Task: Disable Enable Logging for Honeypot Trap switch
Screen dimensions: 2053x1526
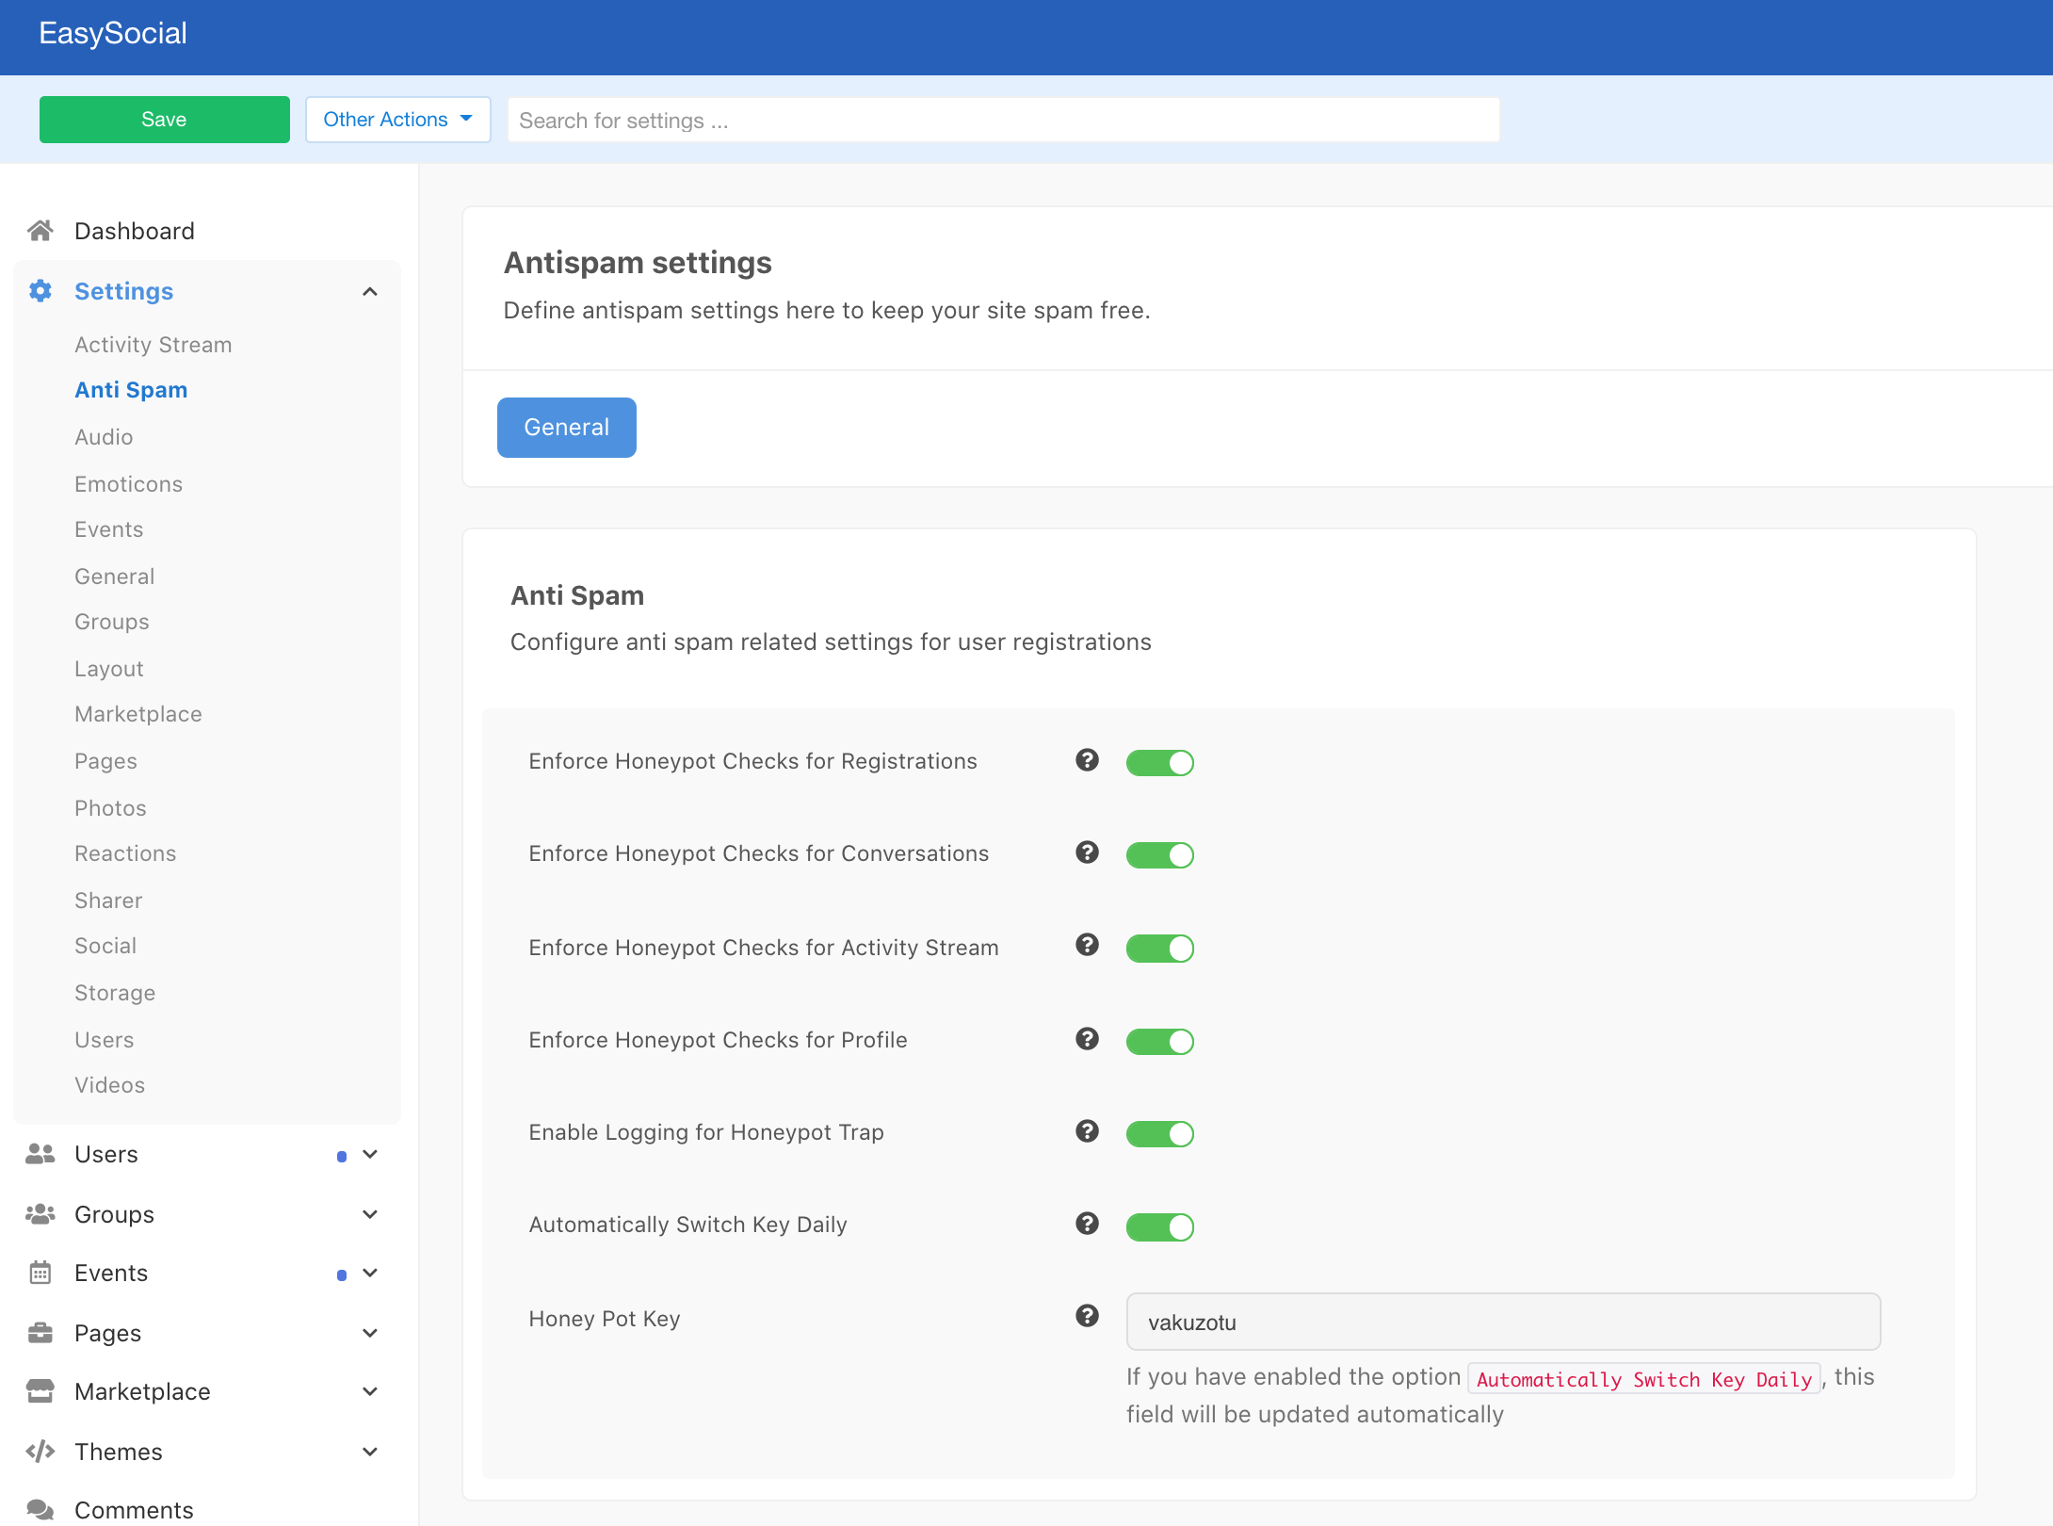Action: (x=1160, y=1133)
